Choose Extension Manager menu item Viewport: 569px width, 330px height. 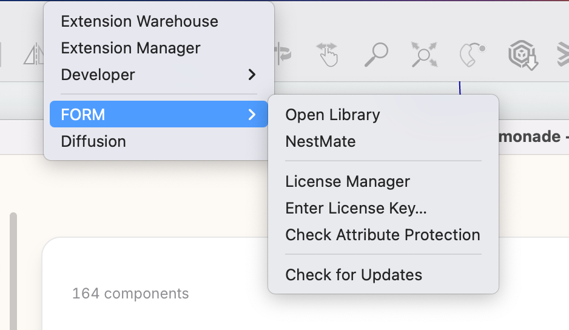coord(130,48)
